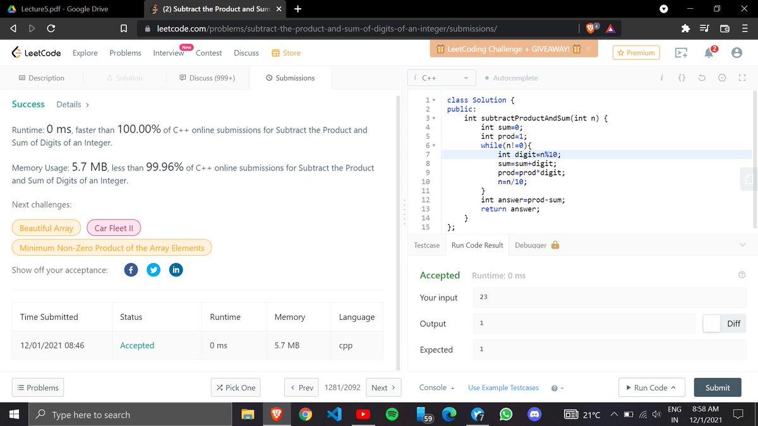Open the Accepted submission status link
Screen dimensions: 758x426
click(x=137, y=345)
